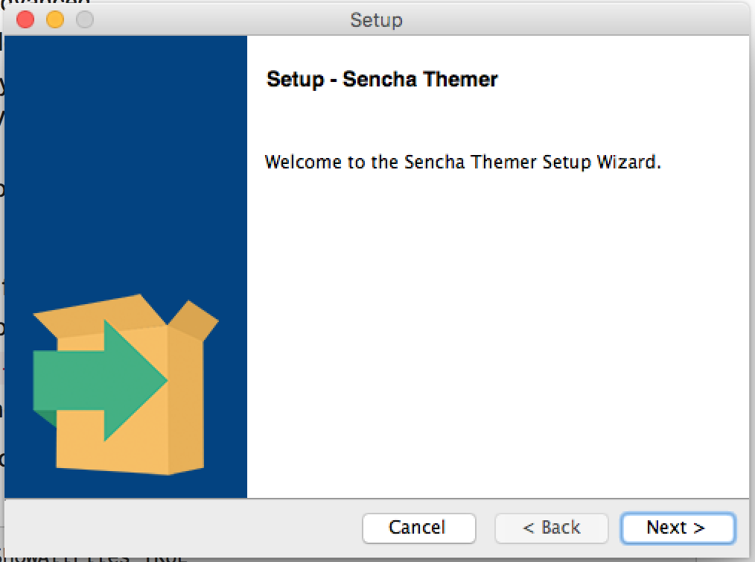Click the "Welcome to the Sencha Themer" text

tap(462, 162)
